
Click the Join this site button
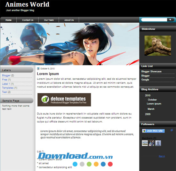[153, 131]
